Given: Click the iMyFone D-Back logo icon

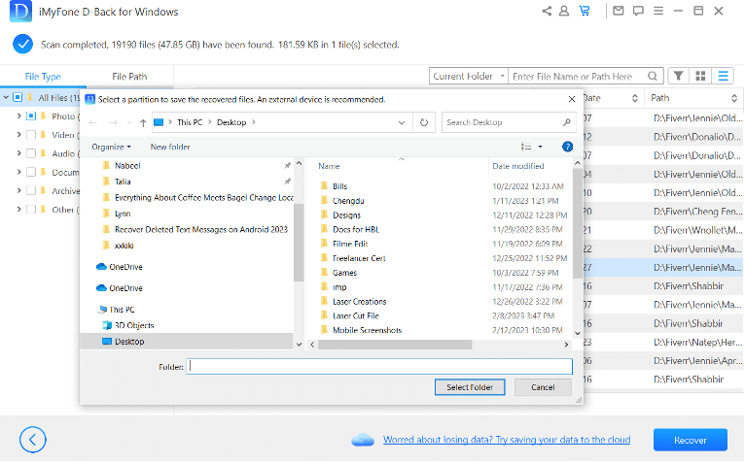Looking at the screenshot, I should click(x=20, y=11).
